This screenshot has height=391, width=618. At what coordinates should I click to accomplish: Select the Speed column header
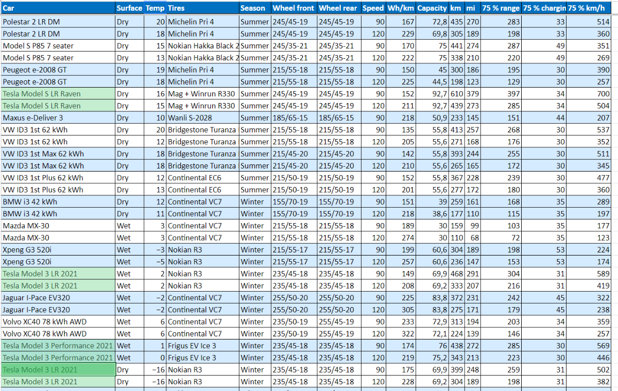[x=373, y=8]
